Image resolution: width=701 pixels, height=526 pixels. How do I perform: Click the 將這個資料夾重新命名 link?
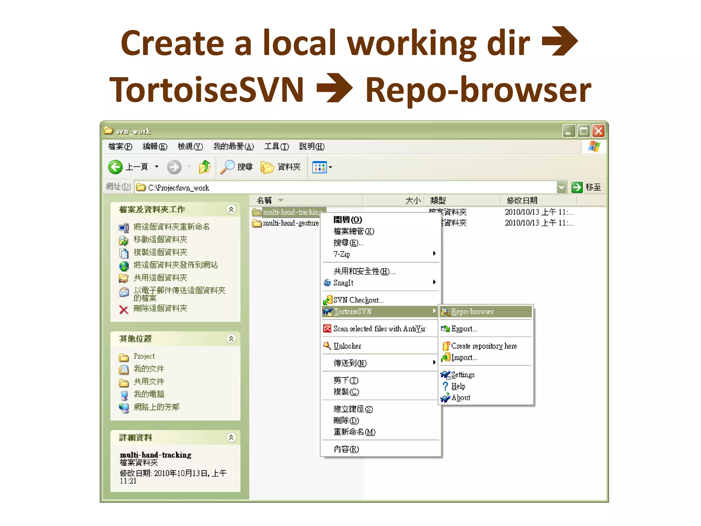click(x=171, y=227)
